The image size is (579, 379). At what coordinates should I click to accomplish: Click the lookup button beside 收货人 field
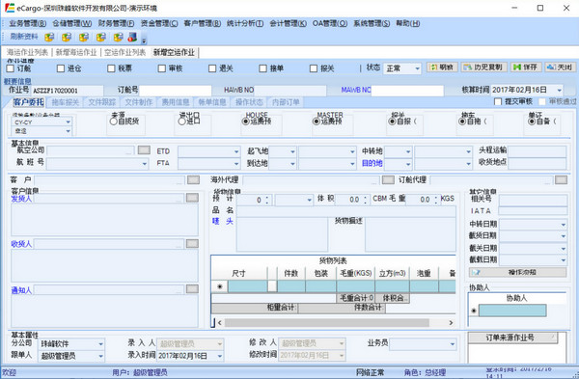pyautogui.click(x=192, y=244)
